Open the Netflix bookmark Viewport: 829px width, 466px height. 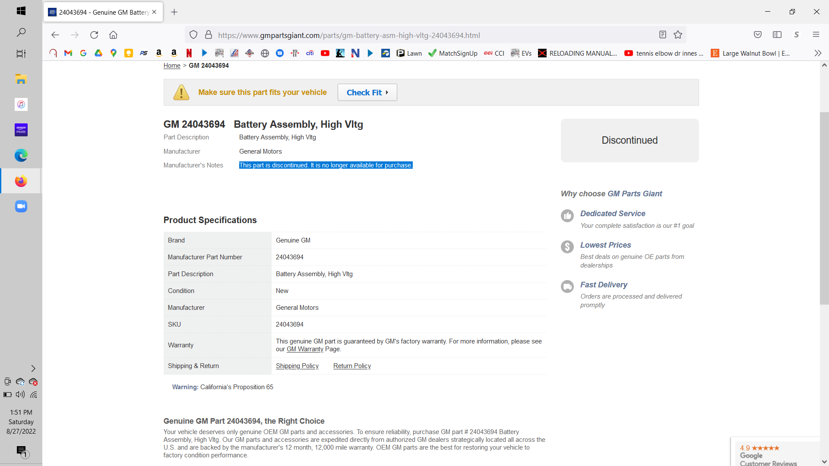point(189,53)
